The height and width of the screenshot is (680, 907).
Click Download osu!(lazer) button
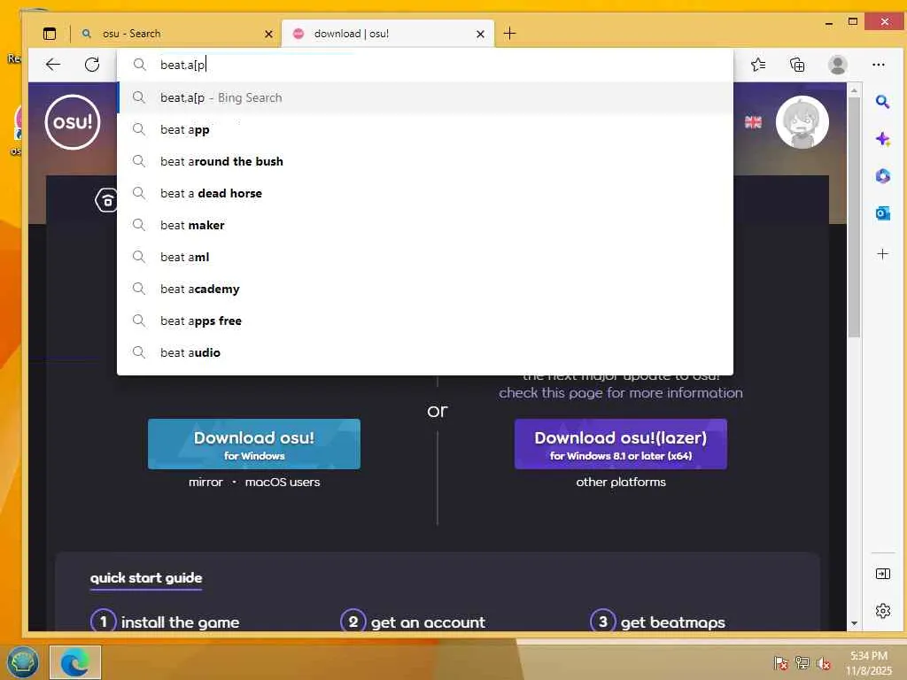[x=621, y=444]
